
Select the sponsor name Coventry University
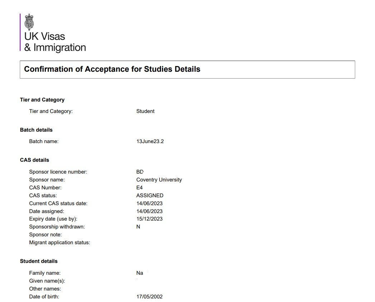(x=159, y=180)
